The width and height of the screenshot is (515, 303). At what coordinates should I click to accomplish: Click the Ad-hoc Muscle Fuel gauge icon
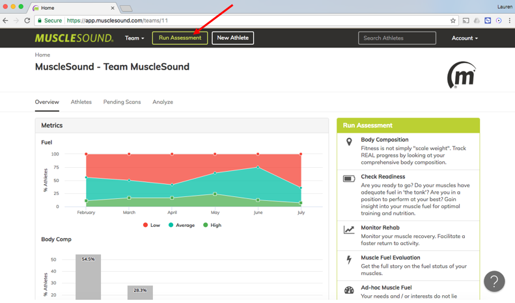click(x=349, y=290)
